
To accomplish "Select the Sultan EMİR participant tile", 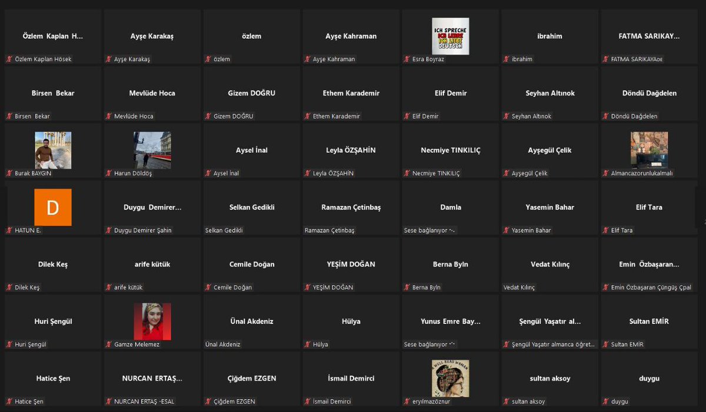I will point(650,321).
